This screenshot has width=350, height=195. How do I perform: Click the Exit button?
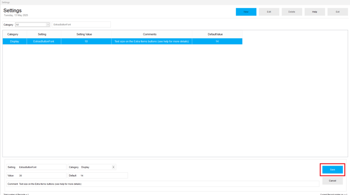pyautogui.click(x=337, y=12)
